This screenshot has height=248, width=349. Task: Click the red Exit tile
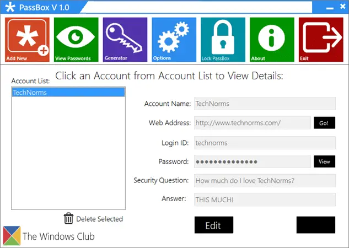(321, 40)
